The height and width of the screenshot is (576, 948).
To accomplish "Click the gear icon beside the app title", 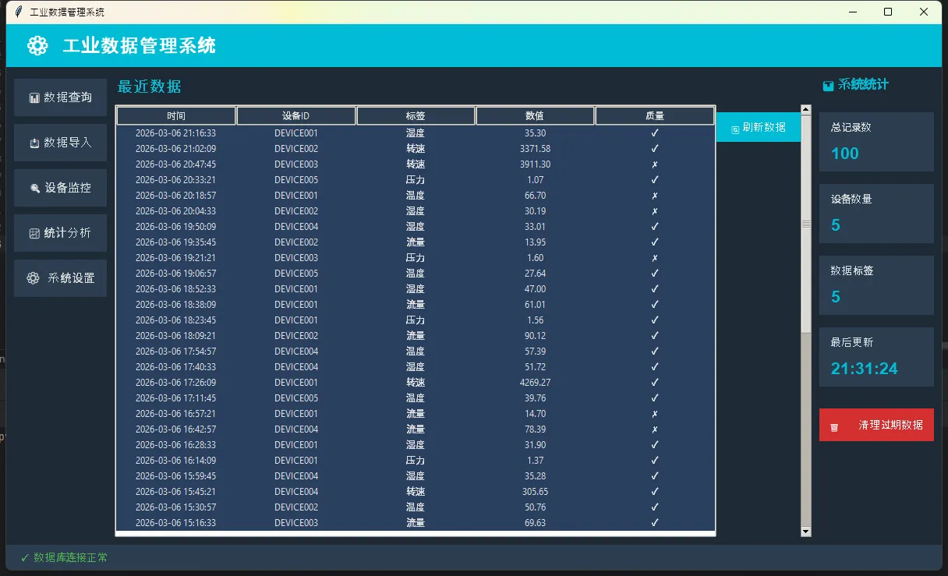I will tap(37, 46).
